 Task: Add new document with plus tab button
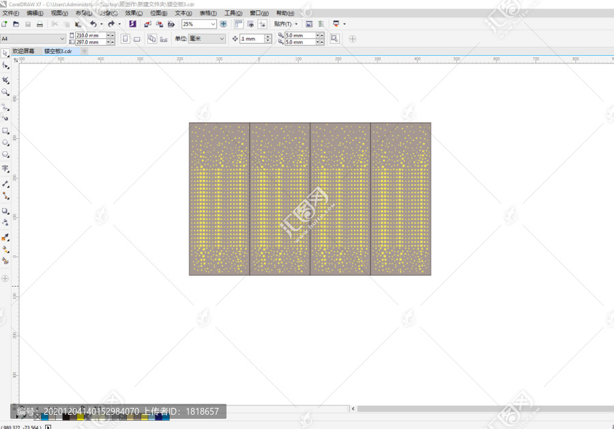pyautogui.click(x=84, y=51)
